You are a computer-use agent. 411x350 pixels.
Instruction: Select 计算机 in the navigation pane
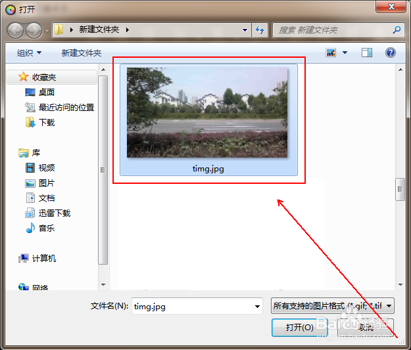(44, 258)
